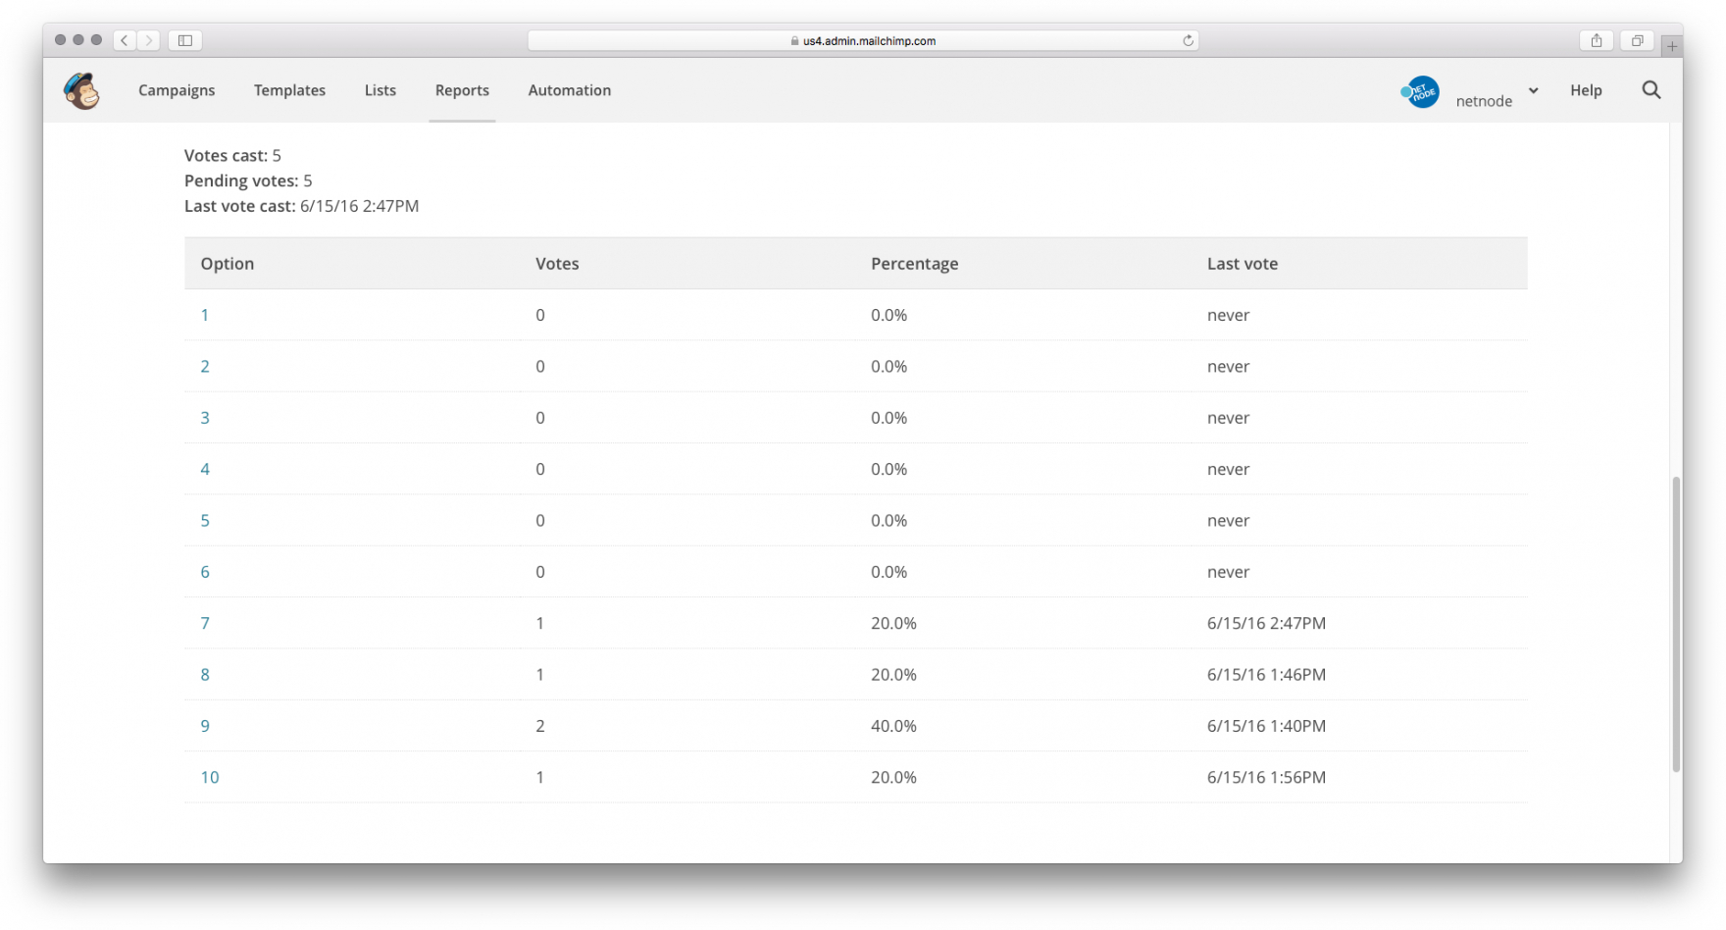The width and height of the screenshot is (1726, 930).
Task: Open the Safari share icon
Action: (1597, 40)
